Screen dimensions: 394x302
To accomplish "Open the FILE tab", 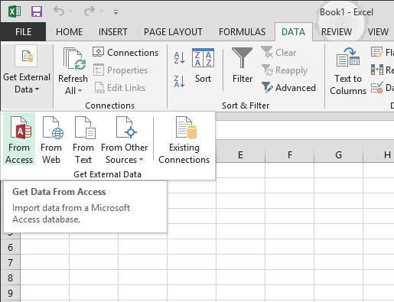I will coord(23,32).
